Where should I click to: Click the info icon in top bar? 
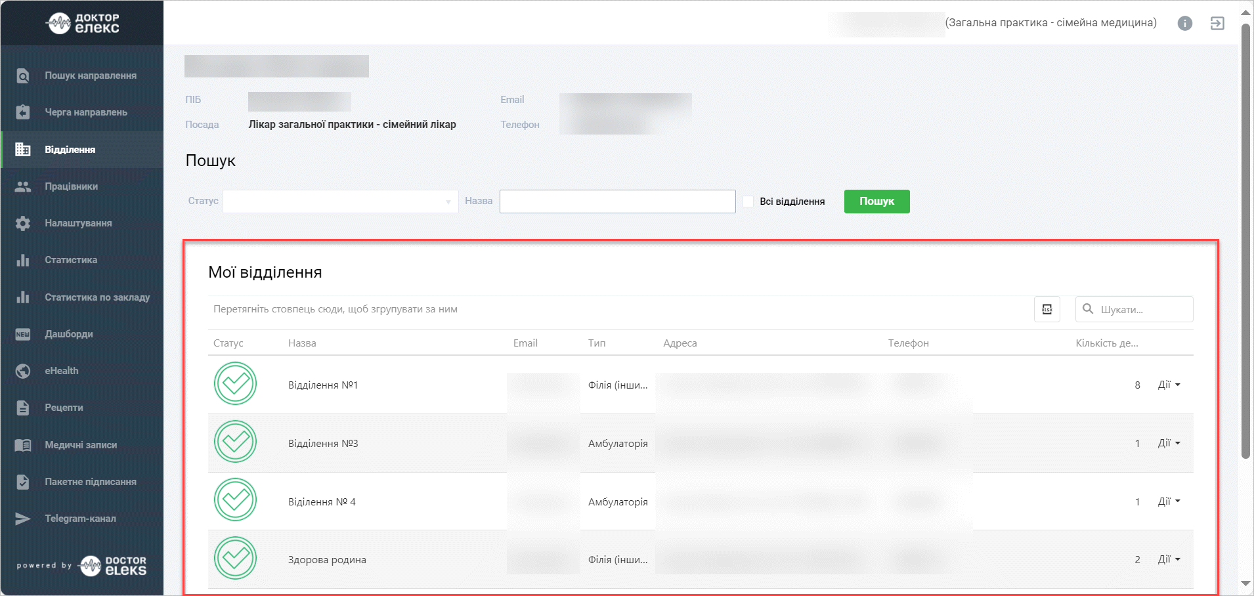1184,24
